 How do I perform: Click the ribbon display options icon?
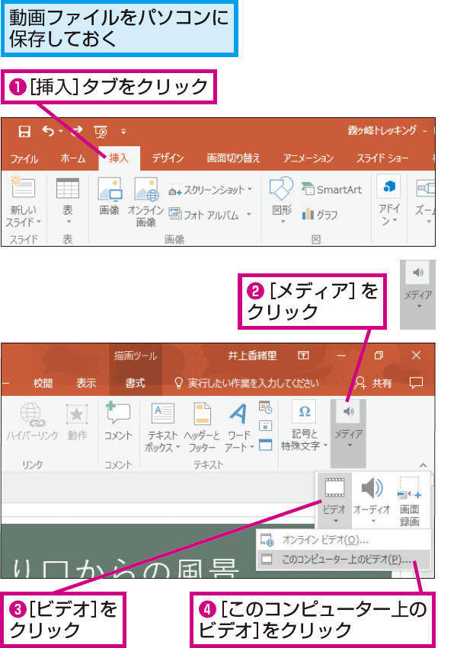click(x=303, y=356)
